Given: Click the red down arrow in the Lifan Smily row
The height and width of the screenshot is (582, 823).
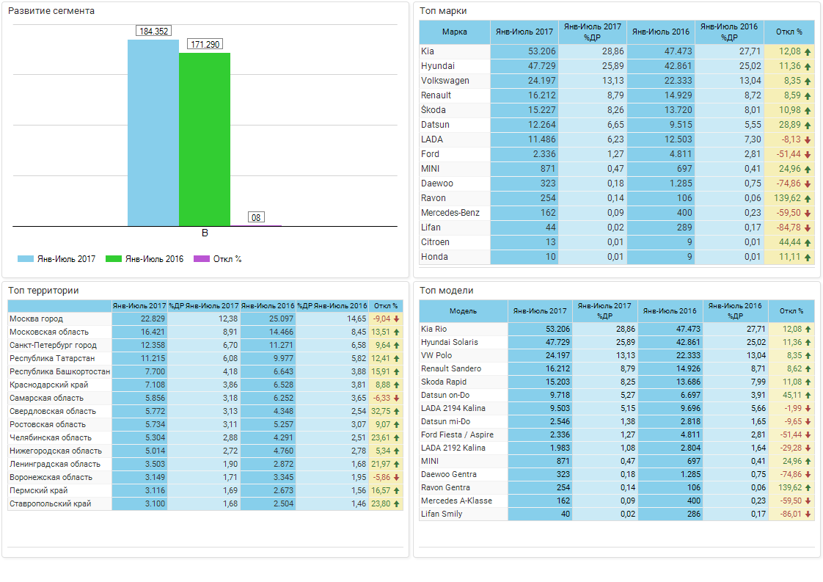Looking at the screenshot, I should pyautogui.click(x=808, y=514).
